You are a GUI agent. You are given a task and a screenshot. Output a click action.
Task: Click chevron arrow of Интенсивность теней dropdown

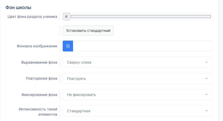pyautogui.click(x=206, y=111)
